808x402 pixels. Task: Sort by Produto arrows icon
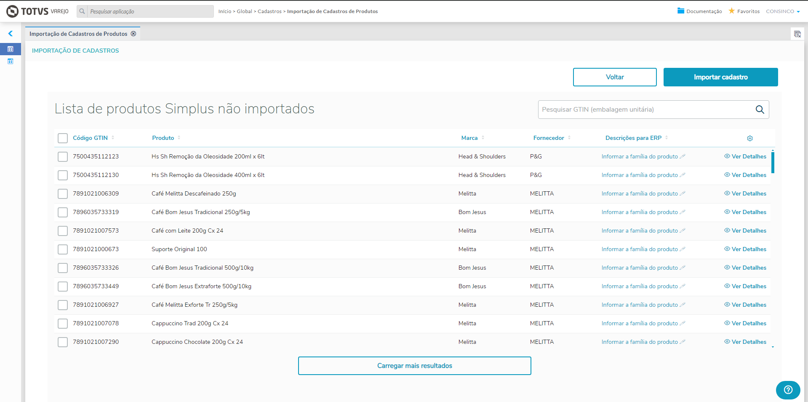[x=179, y=138]
